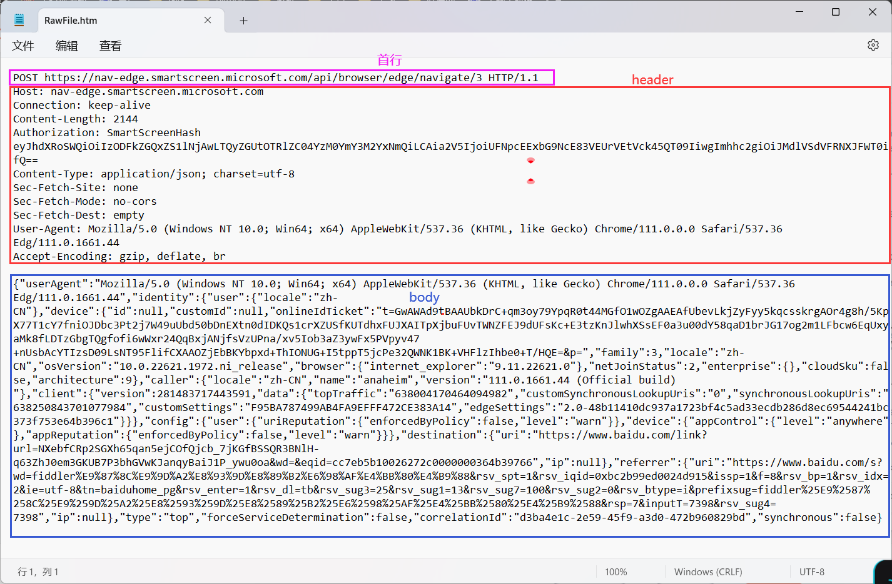Click UTF-8 encoding indicator
The width and height of the screenshot is (892, 584).
[812, 572]
